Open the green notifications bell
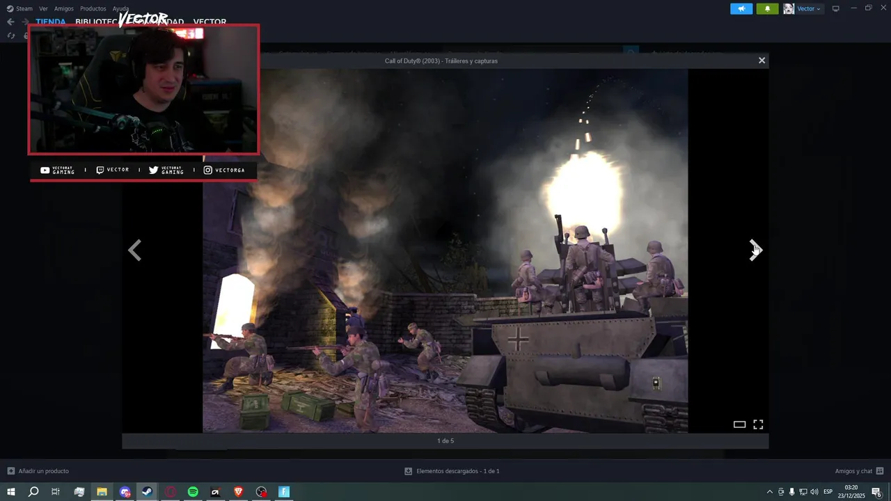 pos(767,8)
